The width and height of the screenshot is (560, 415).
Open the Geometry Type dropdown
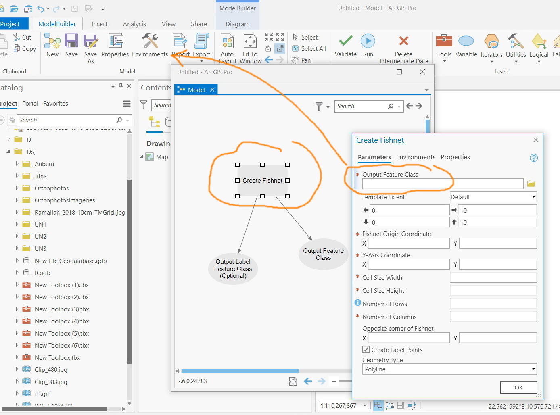tap(533, 369)
